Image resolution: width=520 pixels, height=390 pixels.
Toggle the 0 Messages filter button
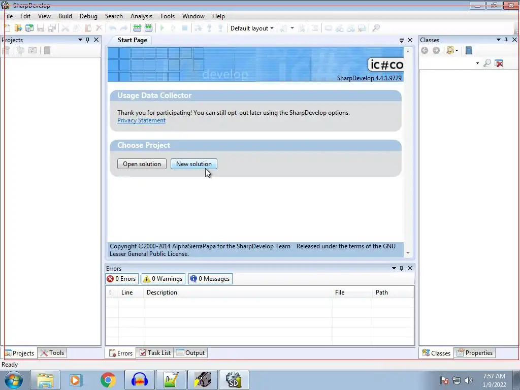[210, 279]
